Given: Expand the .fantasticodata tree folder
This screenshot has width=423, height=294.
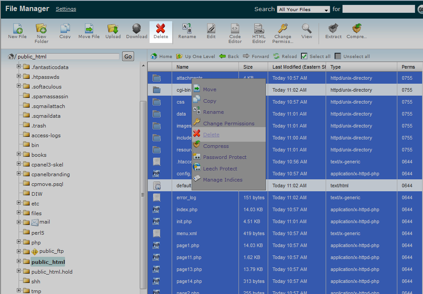Looking at the screenshot, I should [19, 67].
